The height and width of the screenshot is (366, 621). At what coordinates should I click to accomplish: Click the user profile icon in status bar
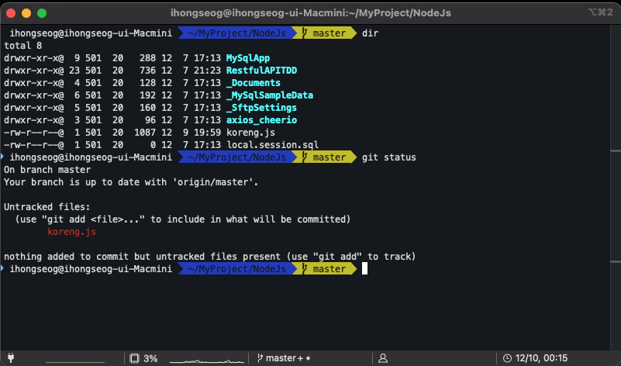click(x=382, y=358)
